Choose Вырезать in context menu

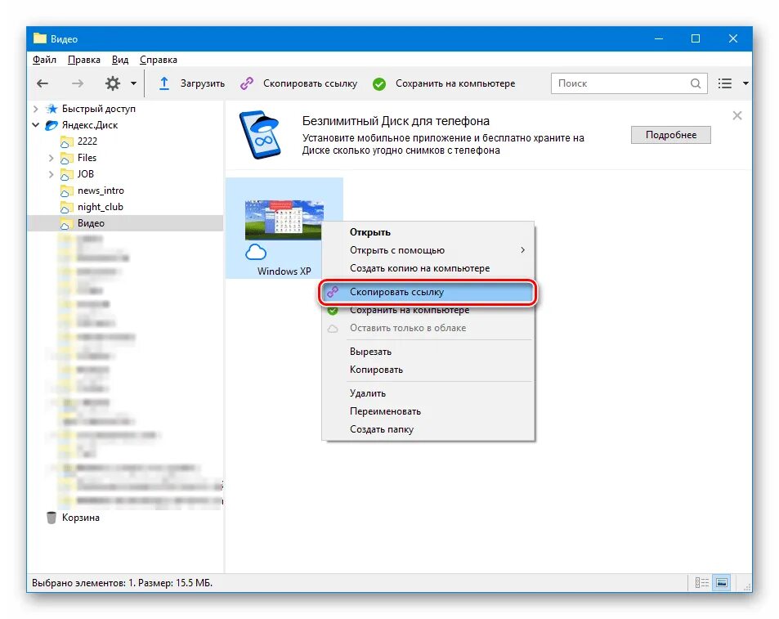point(428,352)
